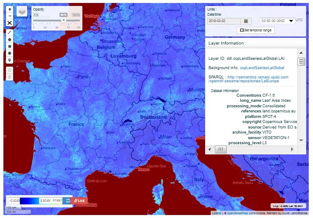Screen dimensions: 313x218
Task: Open the UTC time dropdown
Action: click(291, 21)
